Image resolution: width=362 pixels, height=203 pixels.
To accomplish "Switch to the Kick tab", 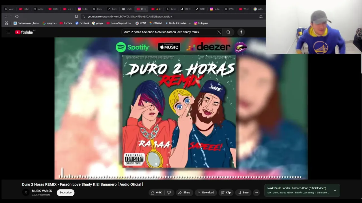I will [171, 9].
